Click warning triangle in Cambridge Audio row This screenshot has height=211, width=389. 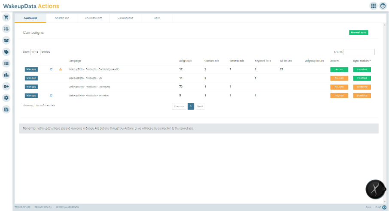tap(61, 69)
